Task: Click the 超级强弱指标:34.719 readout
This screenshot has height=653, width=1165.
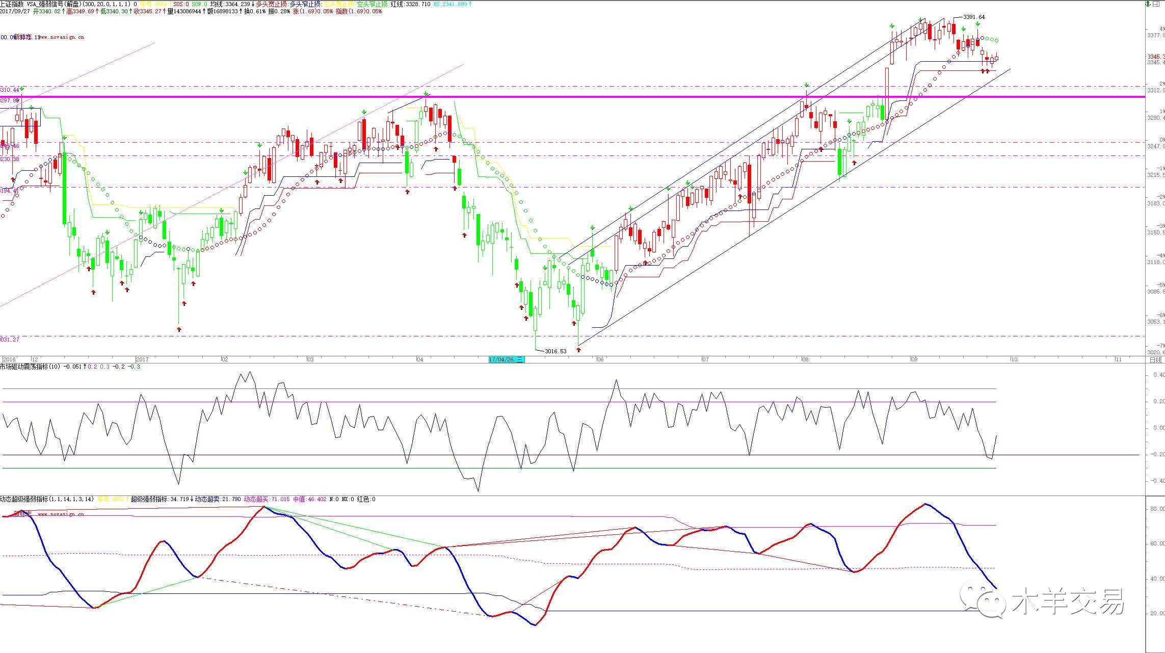Action: click(x=160, y=499)
